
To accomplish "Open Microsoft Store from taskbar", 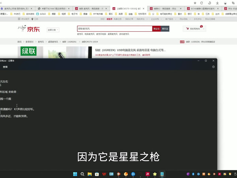I will tap(97, 174).
